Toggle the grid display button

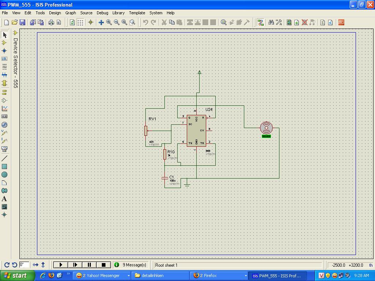(80, 22)
